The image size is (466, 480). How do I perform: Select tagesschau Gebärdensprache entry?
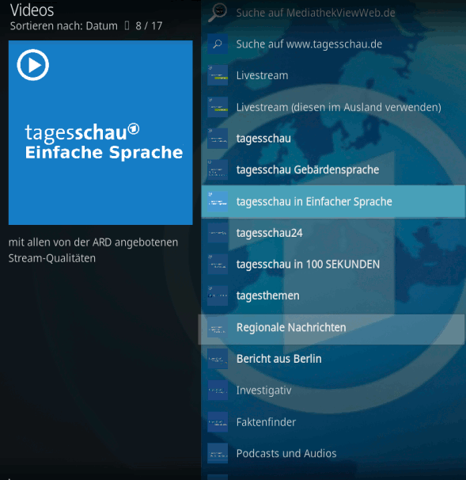coord(333,170)
